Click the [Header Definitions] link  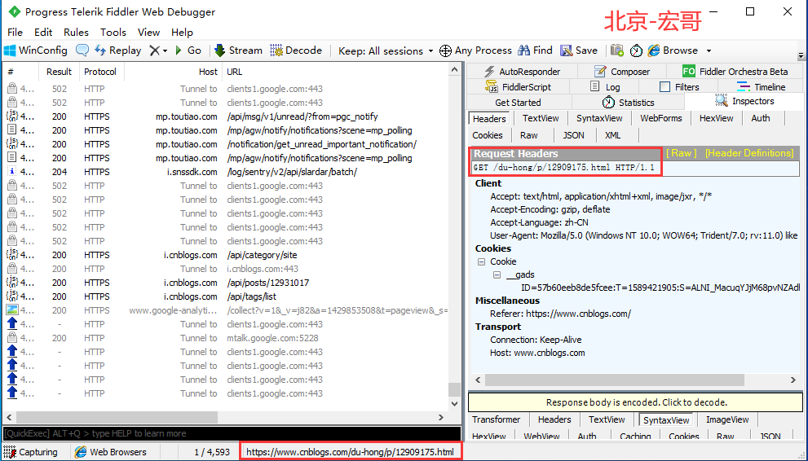[x=749, y=153]
